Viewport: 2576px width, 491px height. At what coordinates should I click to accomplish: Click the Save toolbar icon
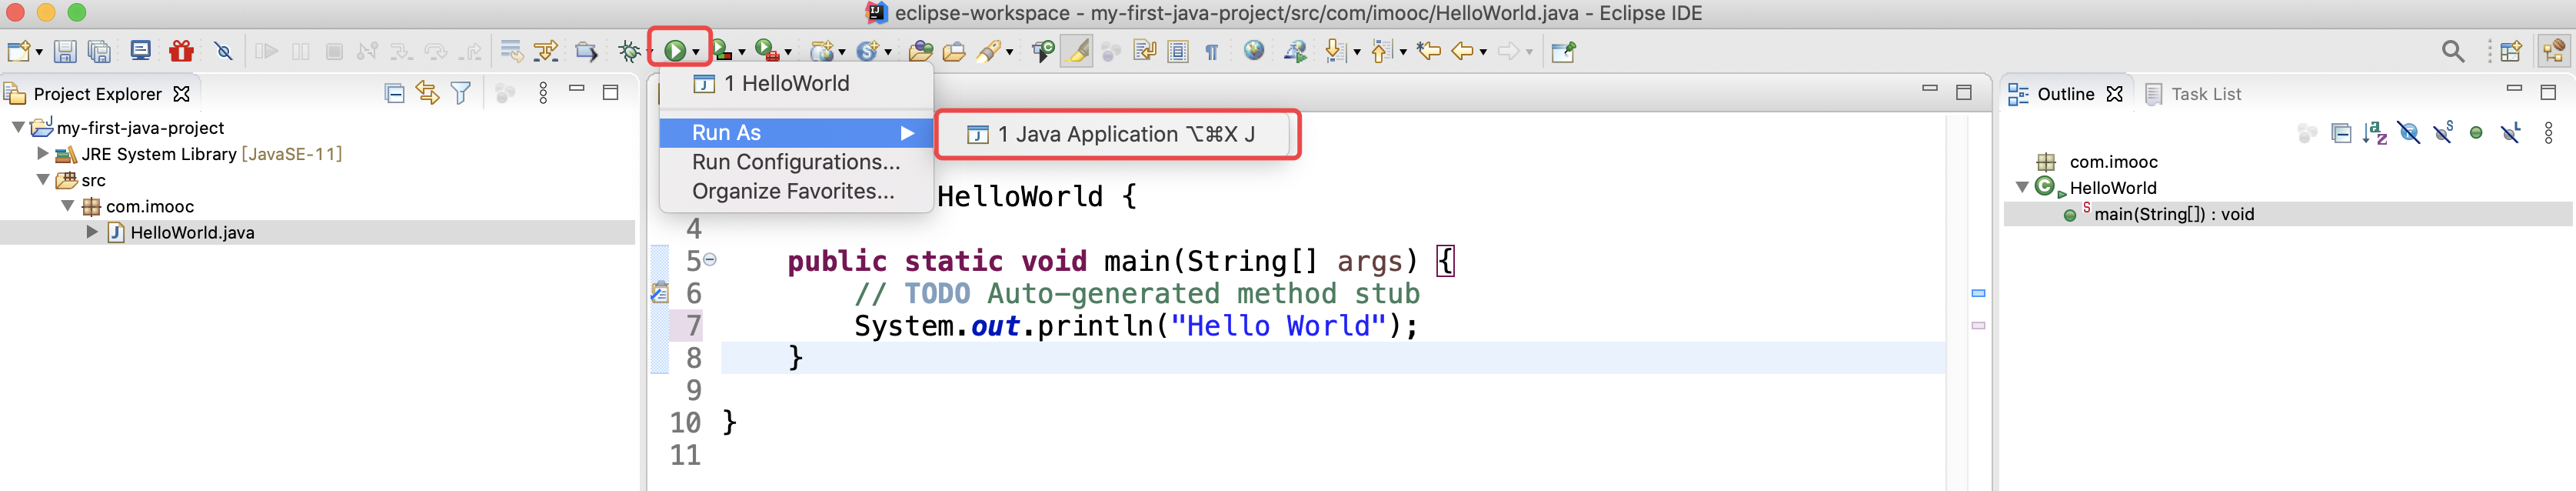[x=65, y=51]
